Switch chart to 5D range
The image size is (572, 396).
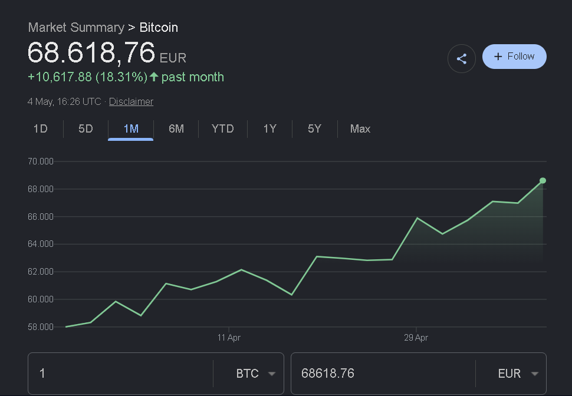pos(86,128)
